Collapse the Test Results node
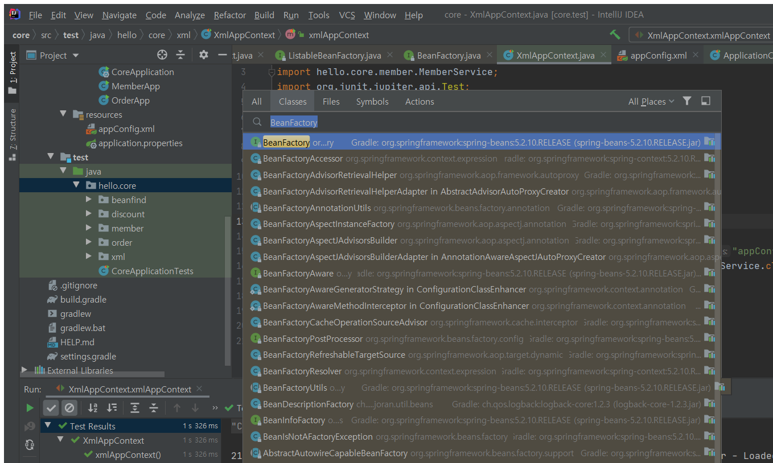 pos(48,425)
